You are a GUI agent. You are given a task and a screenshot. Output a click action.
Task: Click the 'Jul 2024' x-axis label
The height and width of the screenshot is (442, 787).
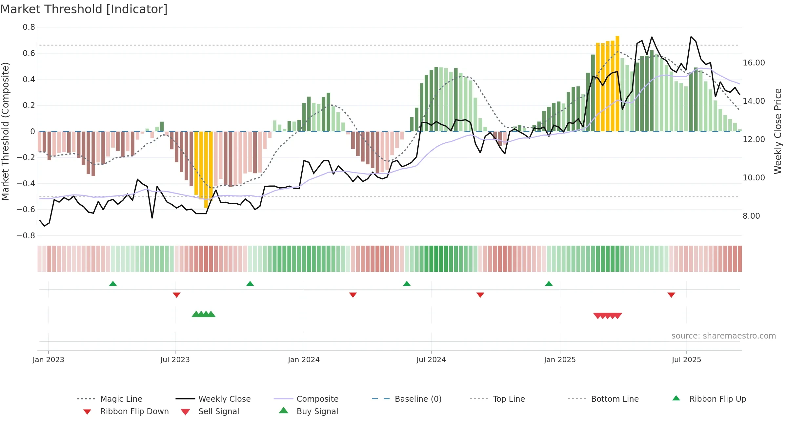(x=431, y=359)
